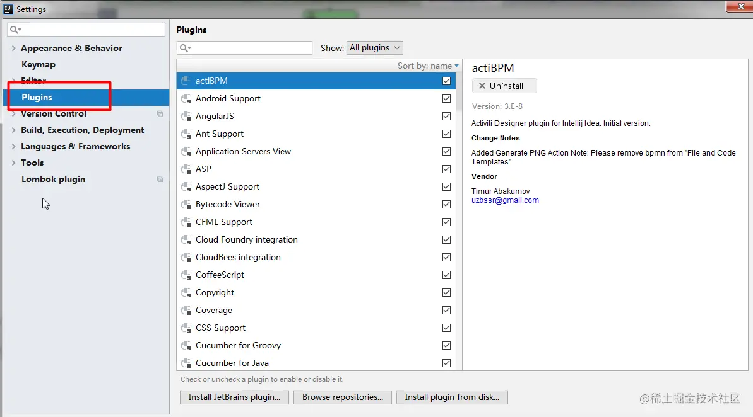Disable Application Servers View plugin checkbox
Image resolution: width=753 pixels, height=417 pixels.
click(x=447, y=151)
